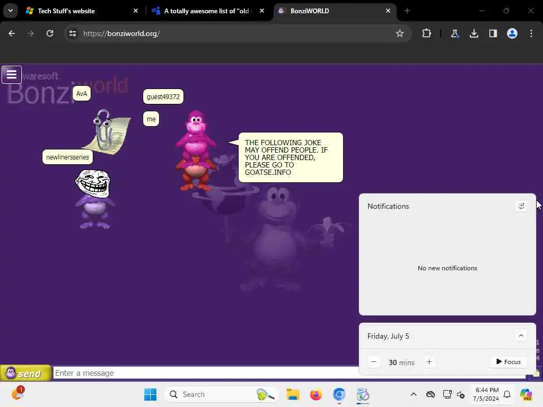The width and height of the screenshot is (543, 407).
Task: Open the tab search dropdown arrow
Action: click(11, 11)
